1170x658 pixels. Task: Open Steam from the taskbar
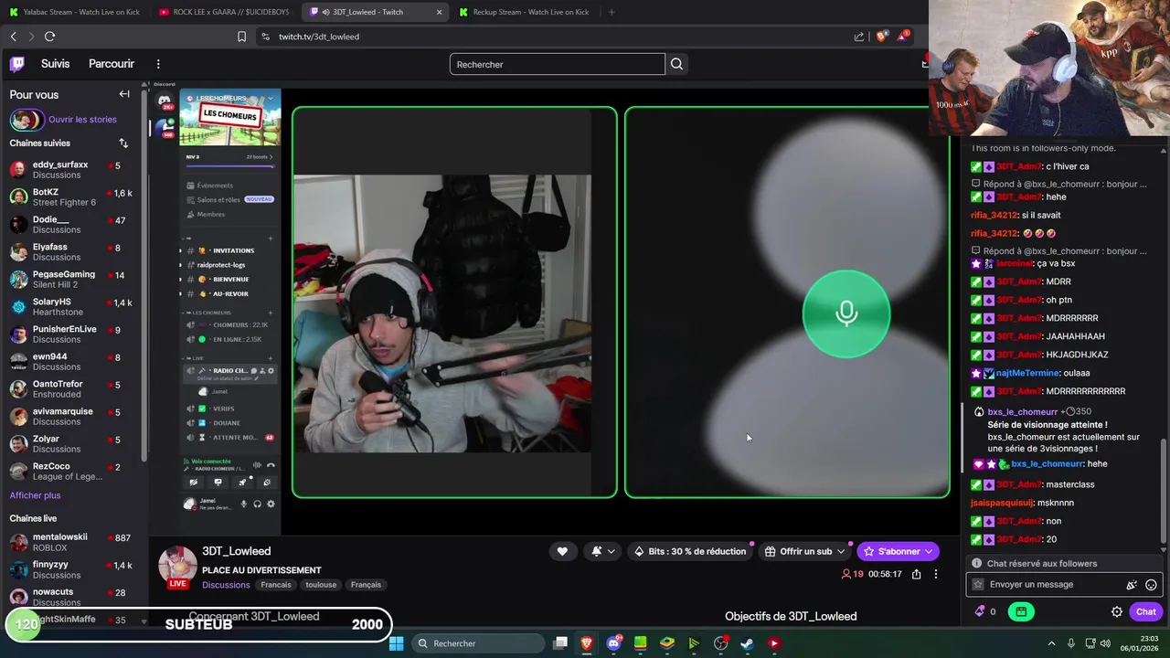tap(747, 643)
